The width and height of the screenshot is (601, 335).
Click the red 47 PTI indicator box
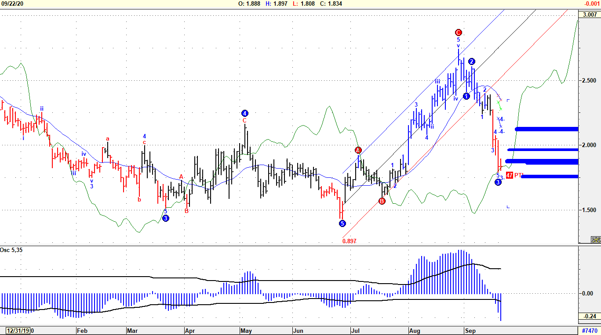coord(510,175)
